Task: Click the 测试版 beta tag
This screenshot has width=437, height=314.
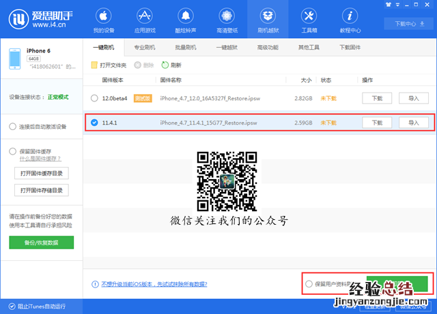Action: [143, 98]
